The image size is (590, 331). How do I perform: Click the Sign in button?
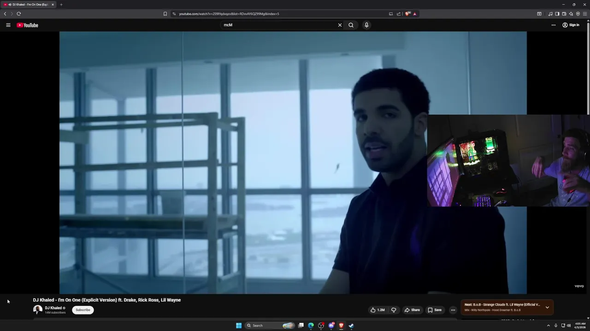pos(571,25)
